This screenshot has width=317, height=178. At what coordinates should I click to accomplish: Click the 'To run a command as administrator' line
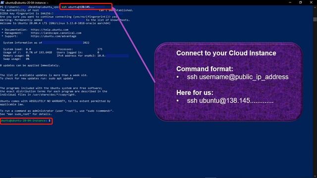(x=57, y=111)
